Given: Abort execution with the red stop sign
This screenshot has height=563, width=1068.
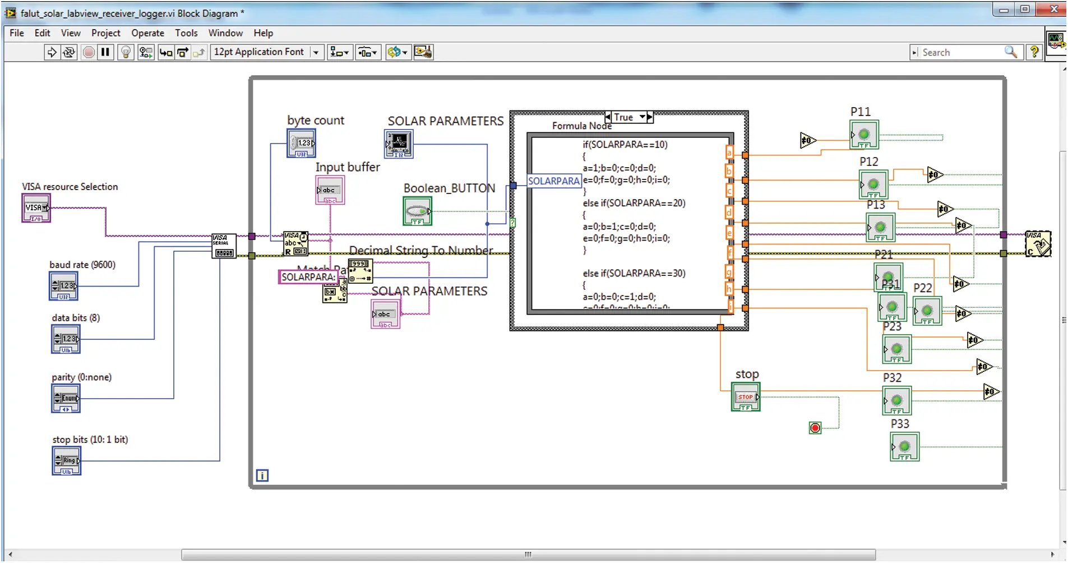Looking at the screenshot, I should coord(89,52).
